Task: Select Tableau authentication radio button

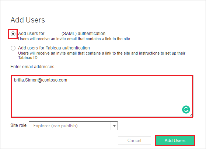Action: [x=13, y=48]
